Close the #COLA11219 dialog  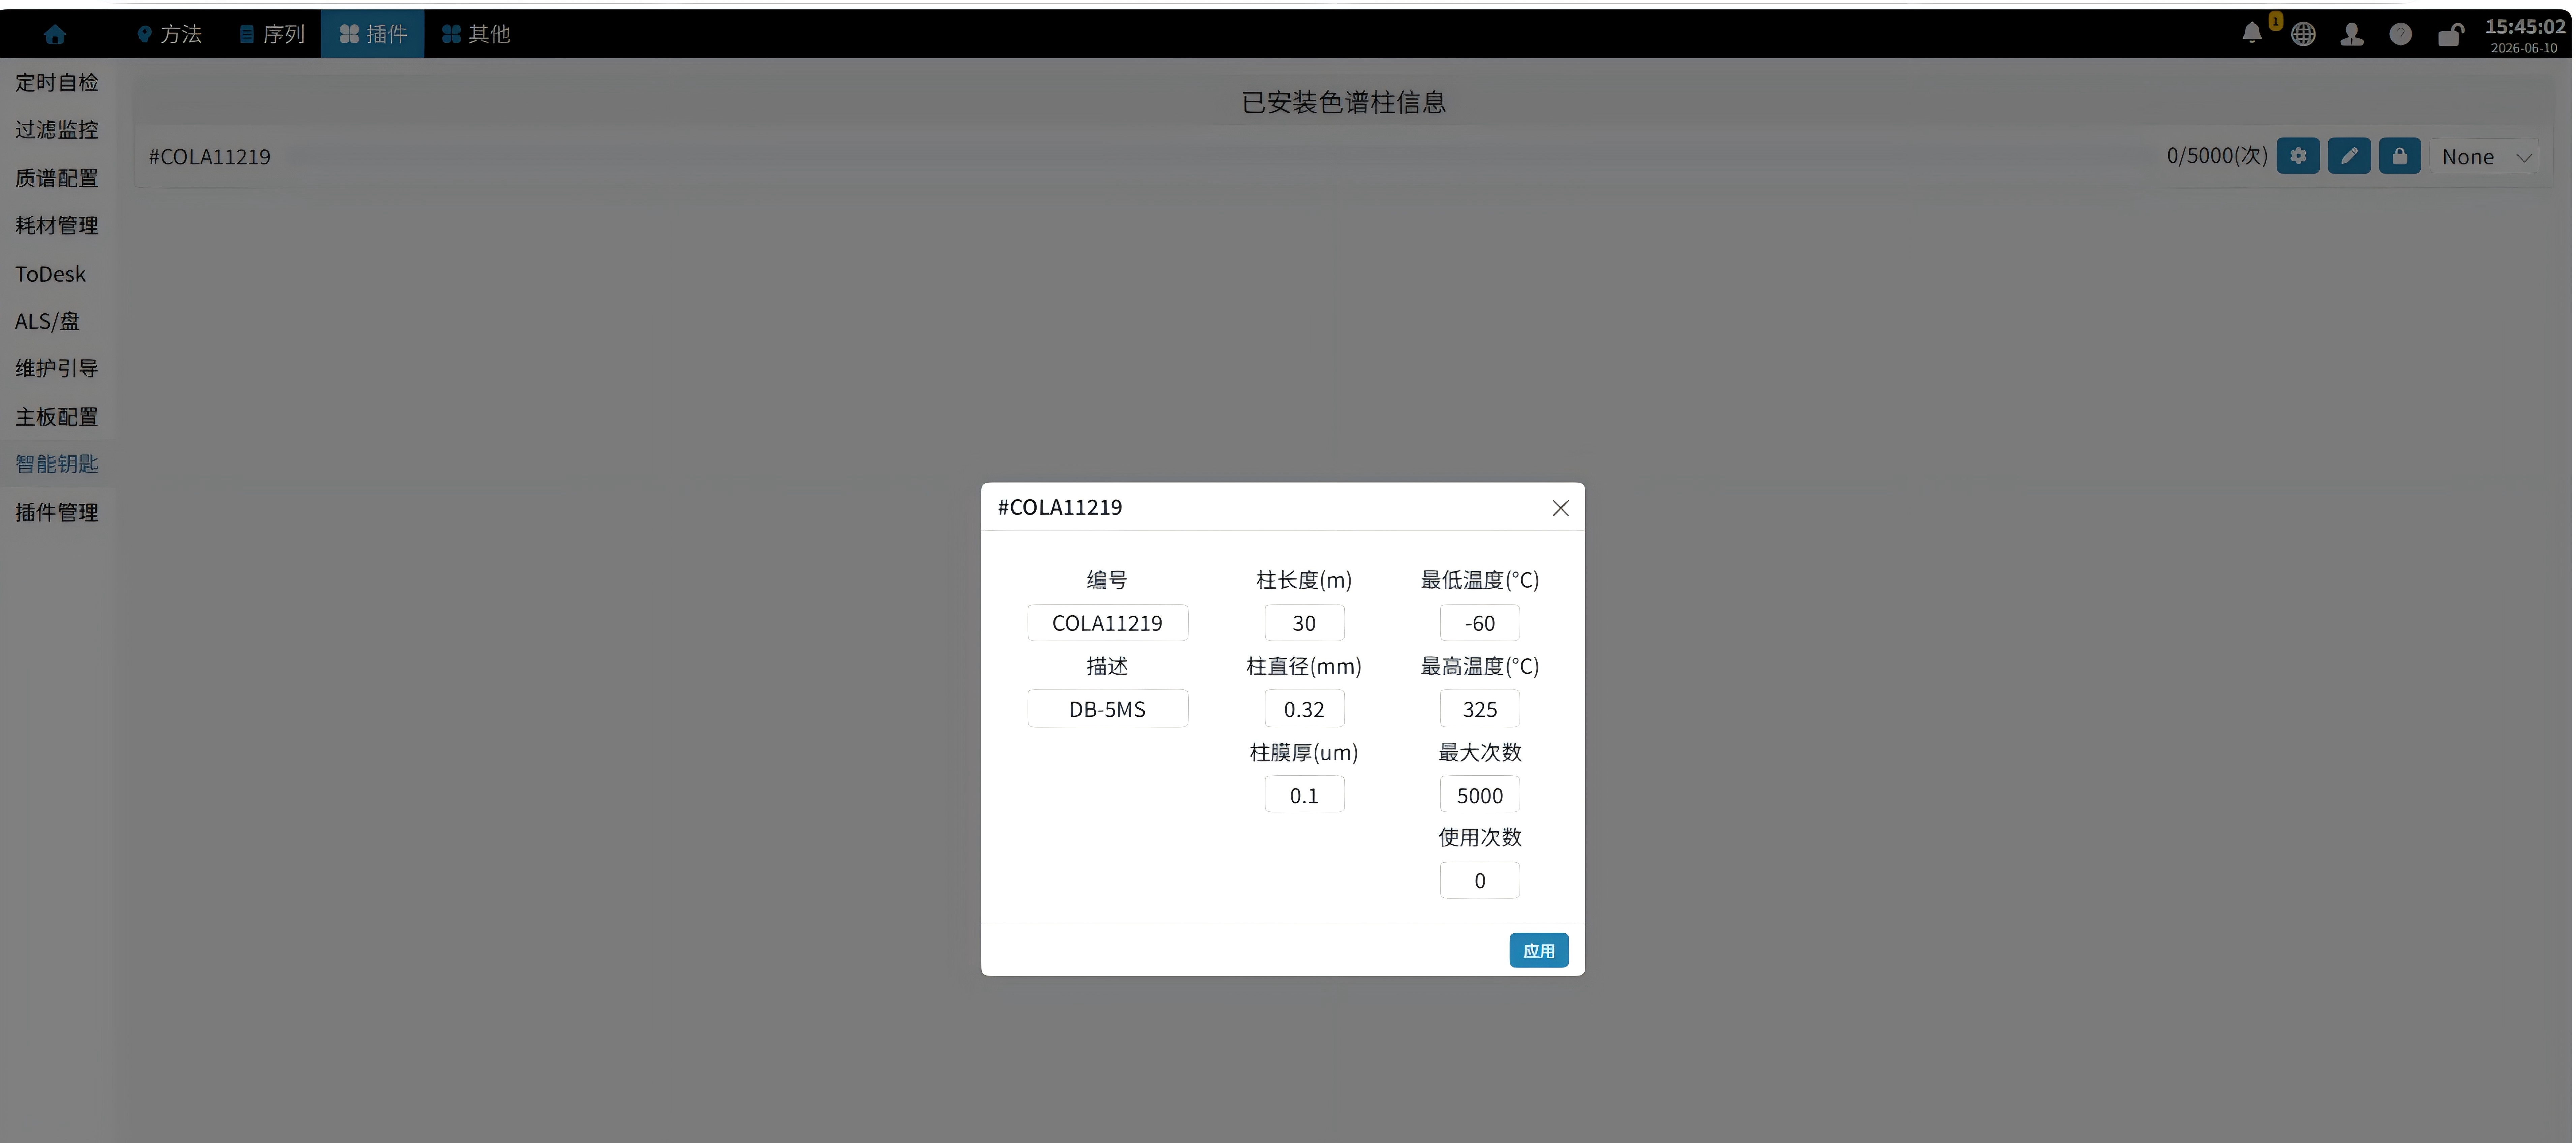coord(1560,508)
